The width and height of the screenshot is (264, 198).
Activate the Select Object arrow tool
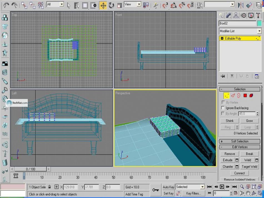pyautogui.click(x=69, y=5)
